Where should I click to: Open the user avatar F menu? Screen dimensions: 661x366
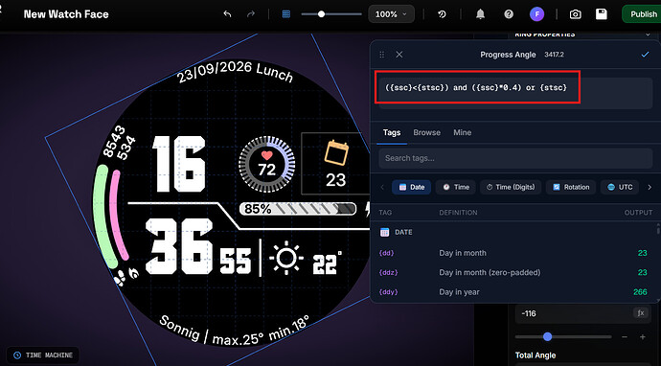pos(537,14)
